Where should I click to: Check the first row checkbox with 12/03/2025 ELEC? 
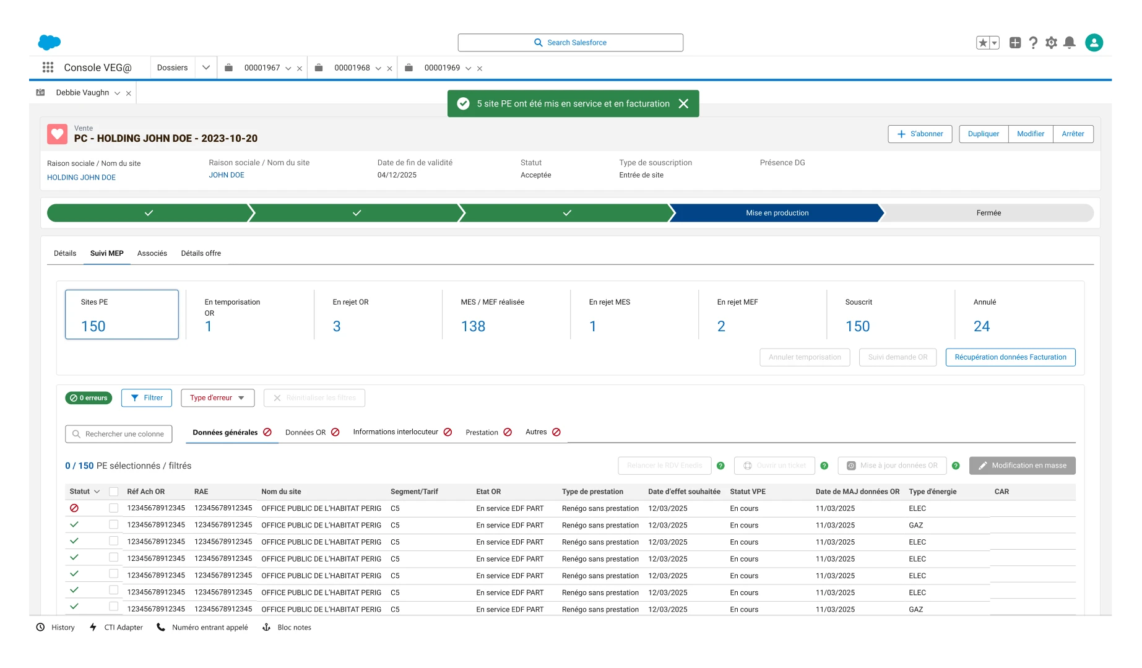(113, 508)
